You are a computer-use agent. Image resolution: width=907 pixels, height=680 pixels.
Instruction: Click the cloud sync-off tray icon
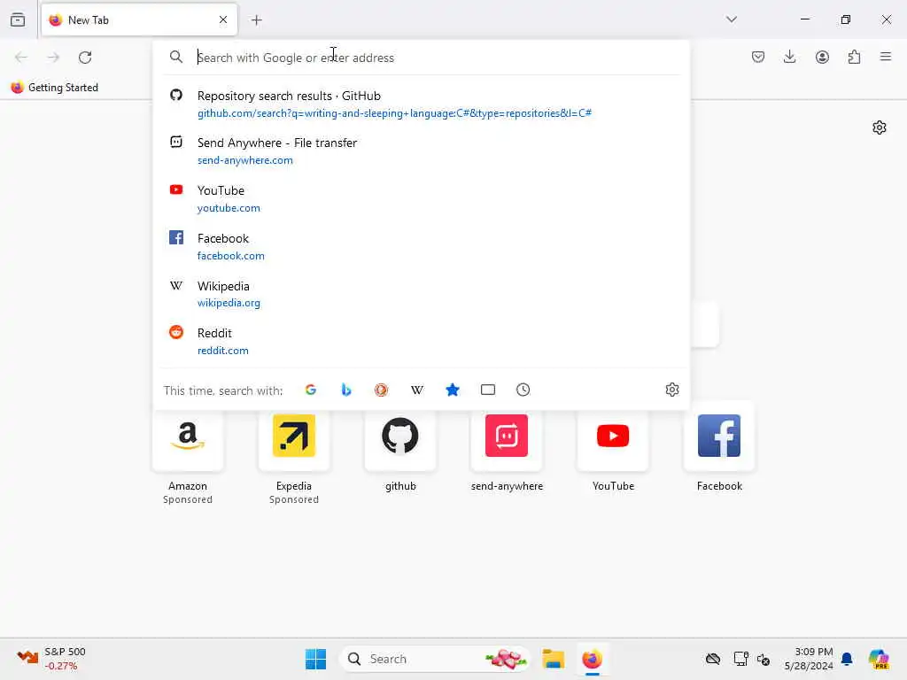[x=713, y=659]
